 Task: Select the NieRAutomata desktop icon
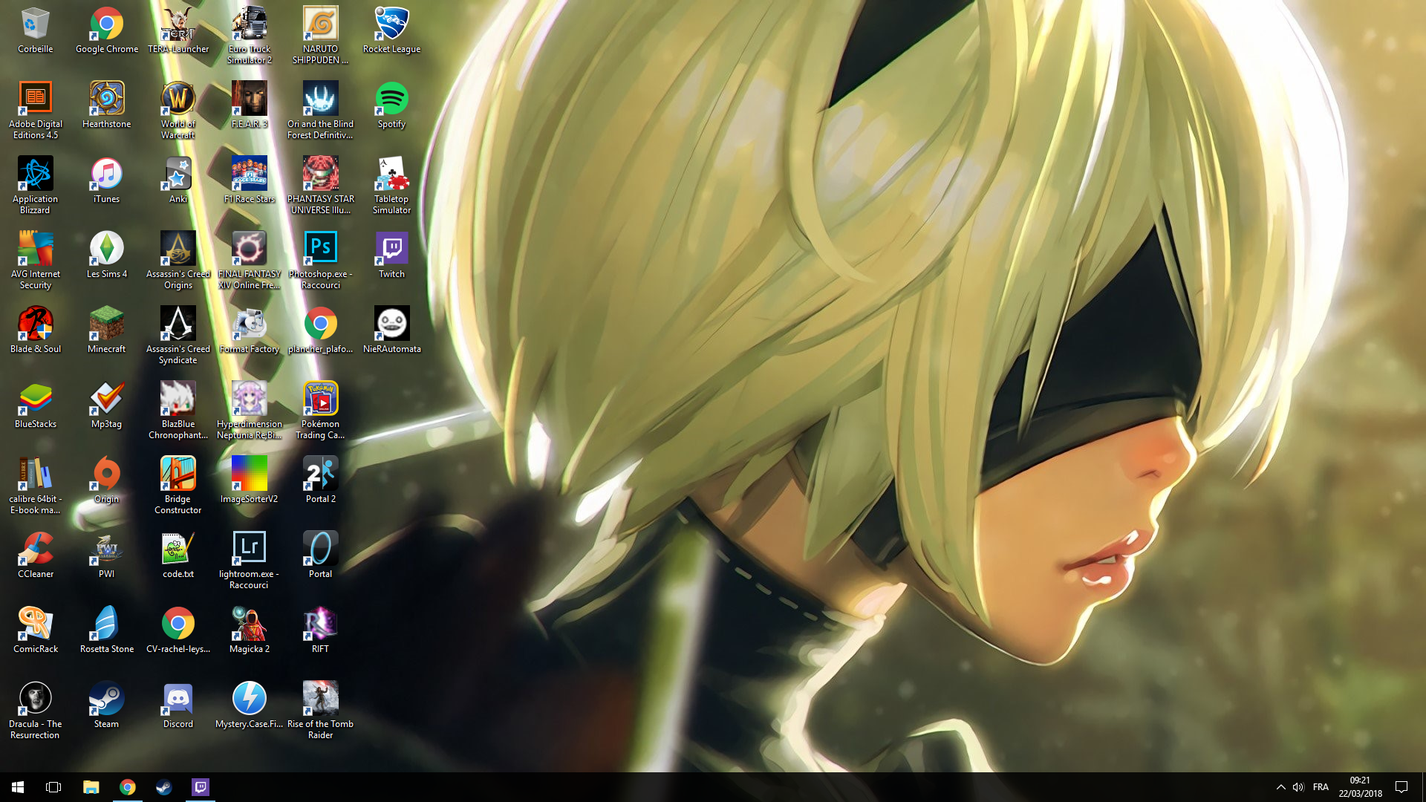391,331
